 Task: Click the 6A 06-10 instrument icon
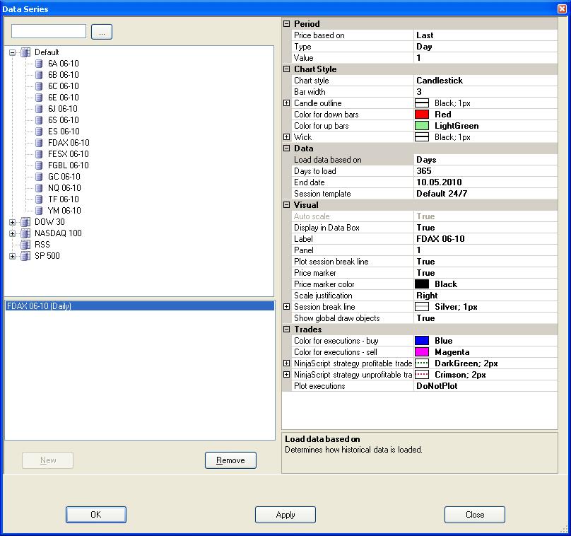point(39,64)
